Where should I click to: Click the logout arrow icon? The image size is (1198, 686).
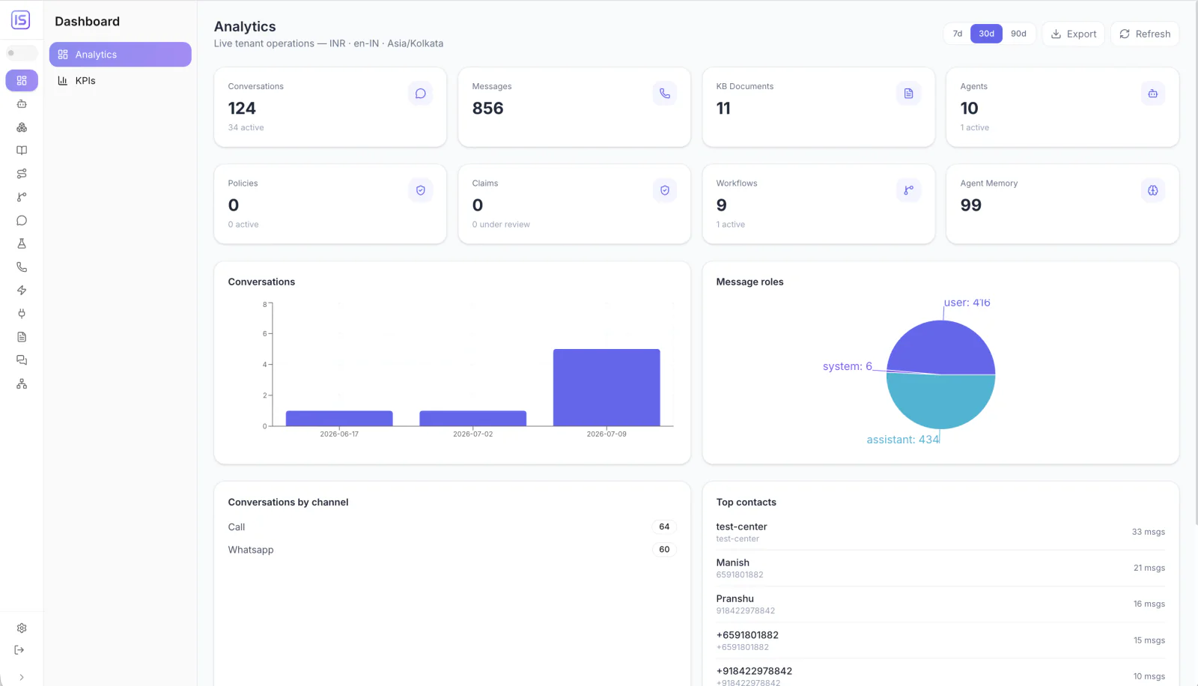click(19, 650)
